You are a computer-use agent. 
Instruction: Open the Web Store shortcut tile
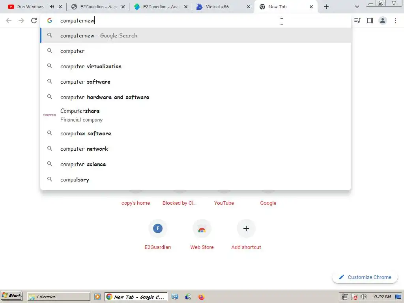coord(202,234)
